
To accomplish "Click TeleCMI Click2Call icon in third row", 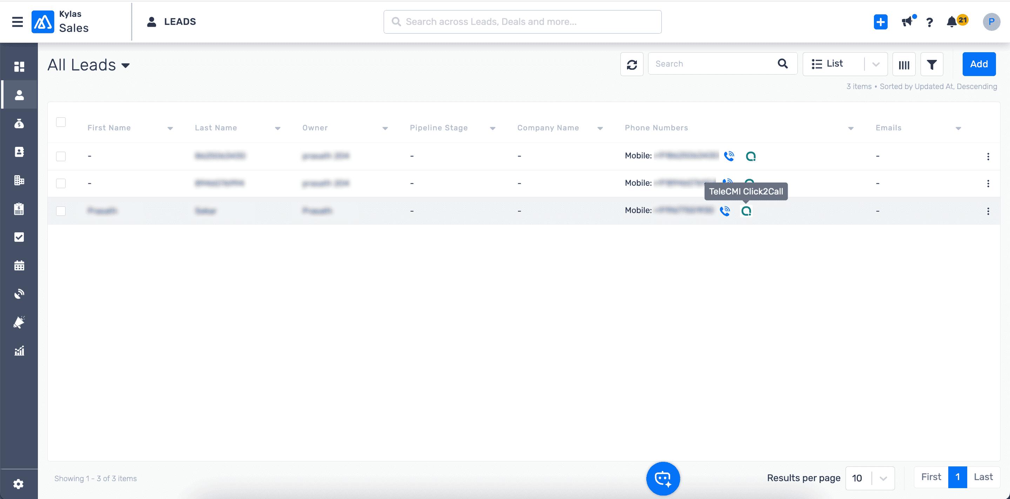I will pos(746,211).
